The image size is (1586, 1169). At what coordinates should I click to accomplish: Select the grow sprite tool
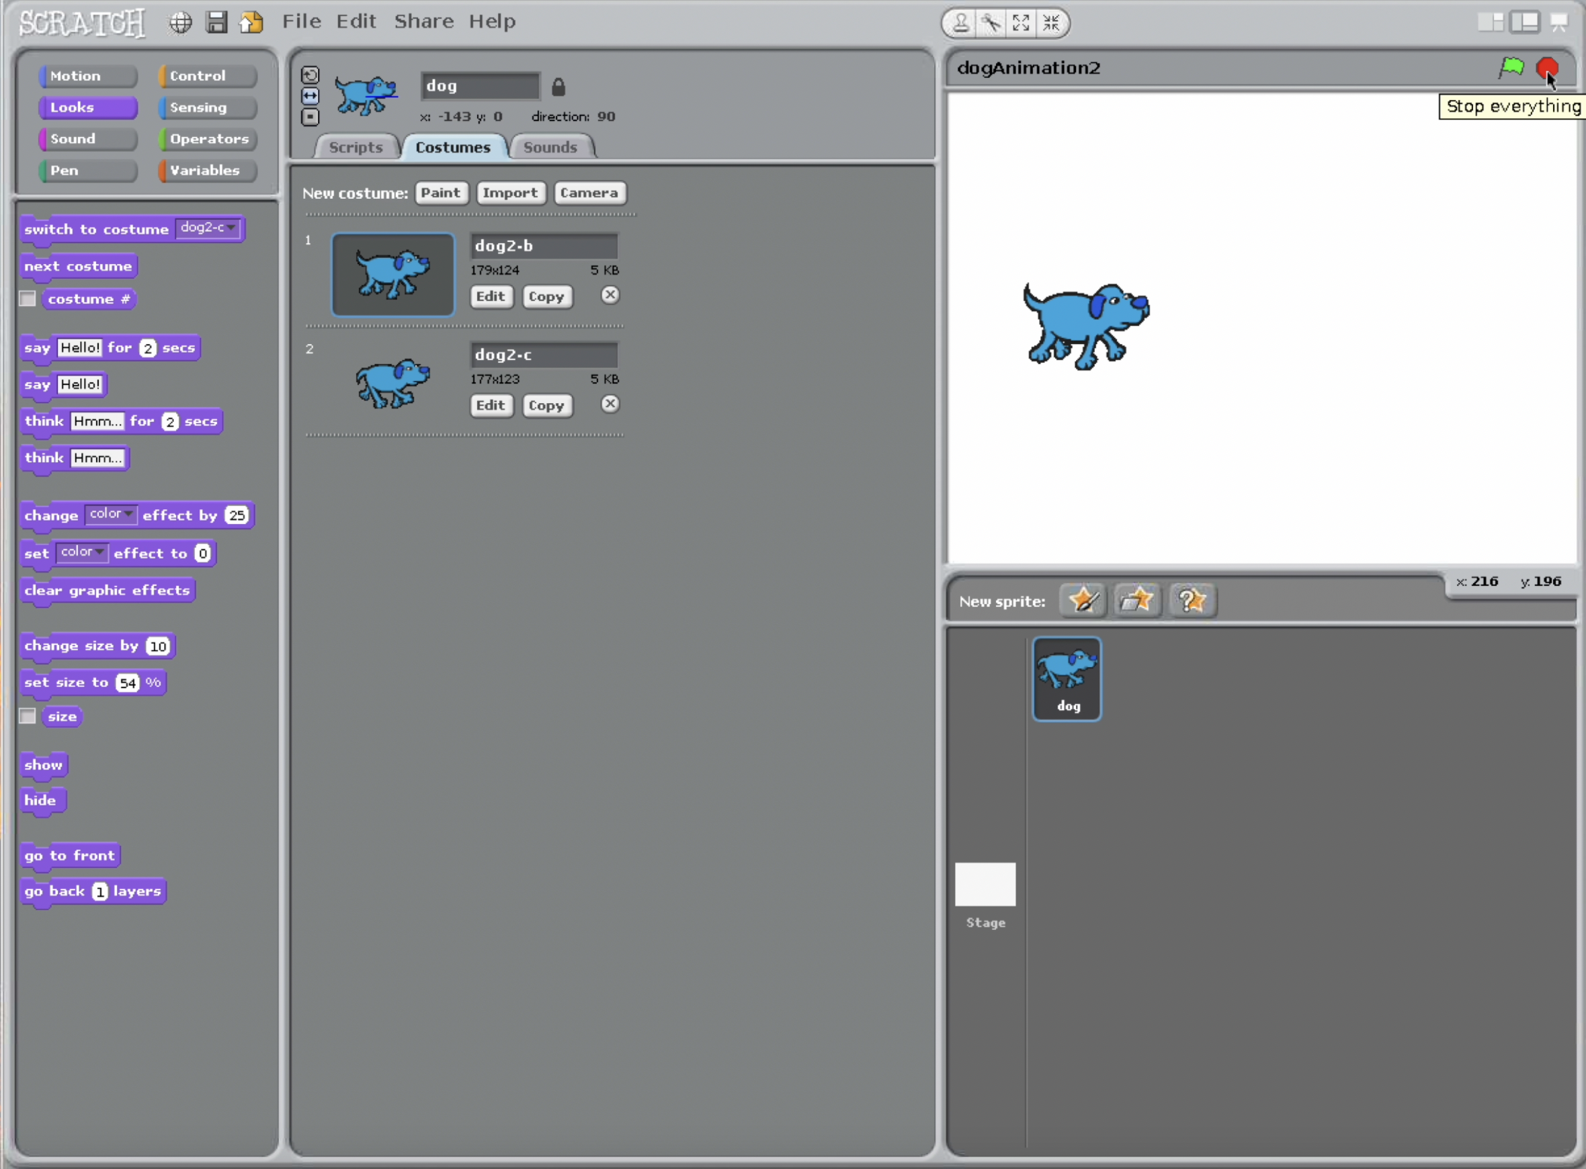coord(1021,24)
